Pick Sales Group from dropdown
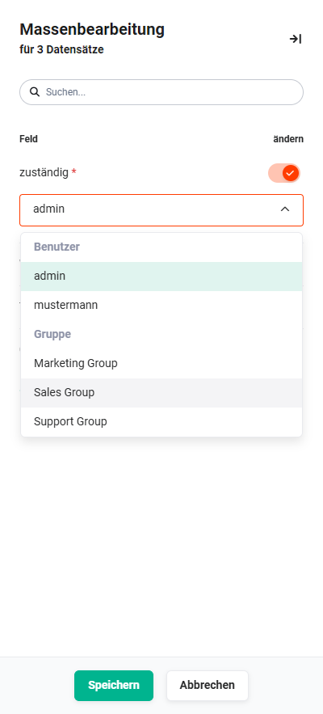The width and height of the screenshot is (323, 714). pos(161,393)
